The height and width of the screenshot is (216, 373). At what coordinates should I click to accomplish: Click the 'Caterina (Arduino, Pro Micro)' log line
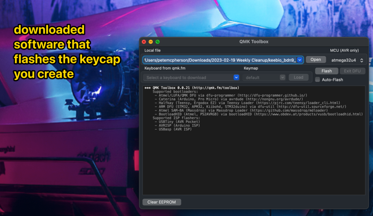229,99
